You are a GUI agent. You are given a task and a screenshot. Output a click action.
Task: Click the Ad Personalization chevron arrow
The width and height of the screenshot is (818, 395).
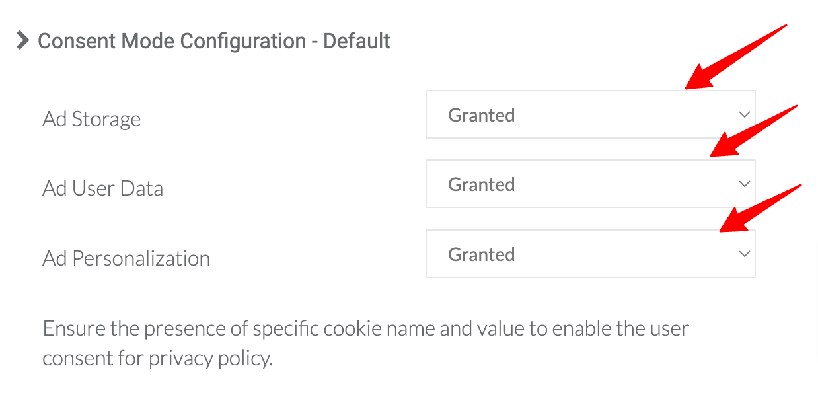click(744, 254)
